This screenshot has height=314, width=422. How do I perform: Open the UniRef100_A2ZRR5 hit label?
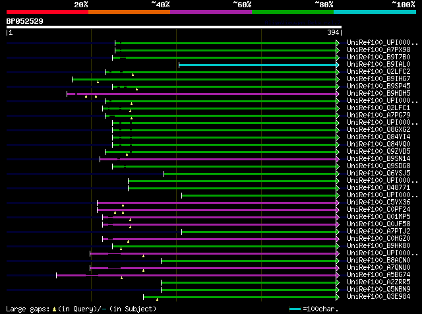(x=378, y=282)
